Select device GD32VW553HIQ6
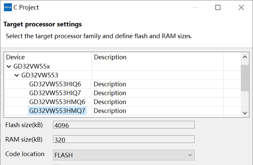This screenshot has height=165, width=253. (55, 84)
